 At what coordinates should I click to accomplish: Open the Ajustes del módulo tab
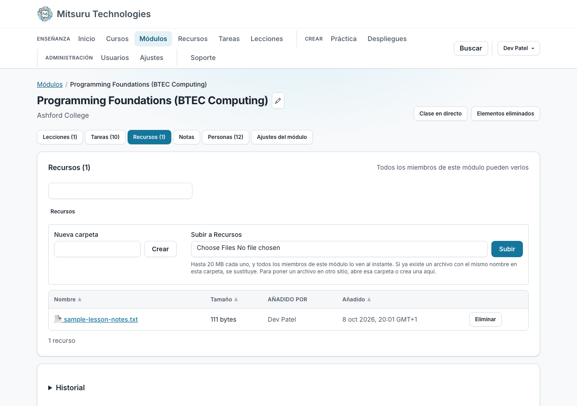pos(282,137)
